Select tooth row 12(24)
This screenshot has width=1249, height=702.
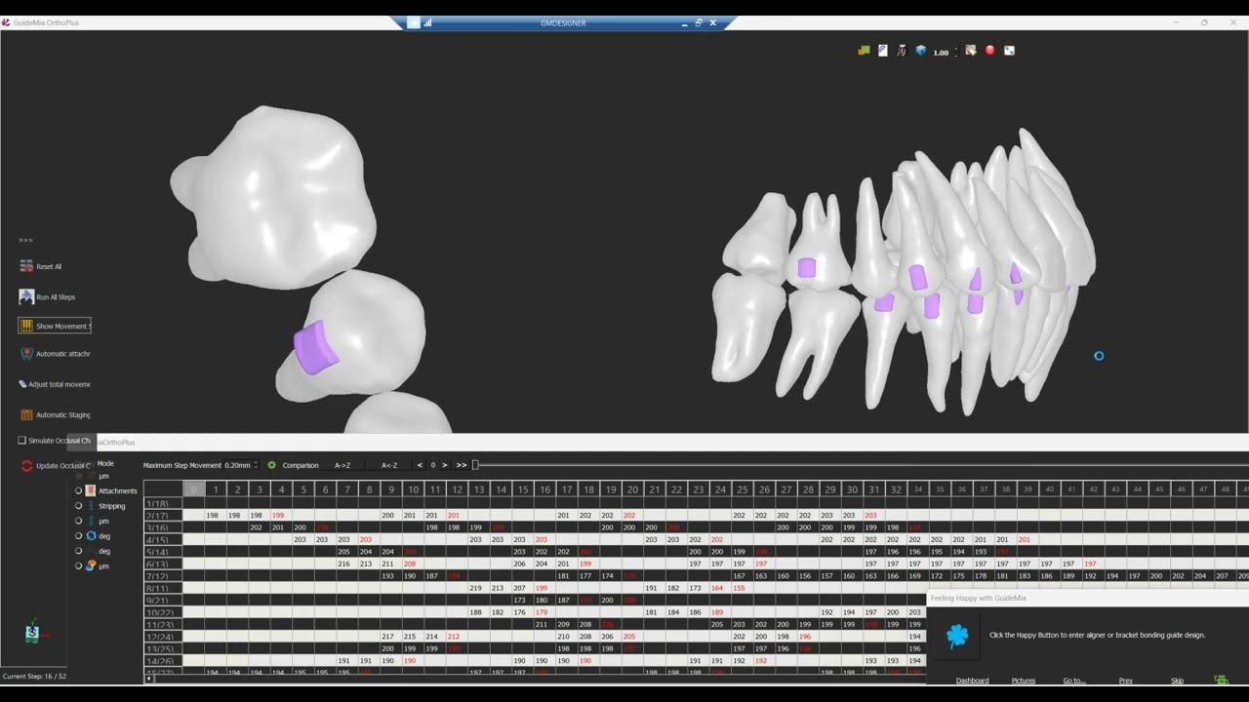(162, 637)
